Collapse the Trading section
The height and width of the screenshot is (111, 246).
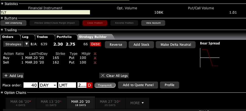(x=2, y=30)
